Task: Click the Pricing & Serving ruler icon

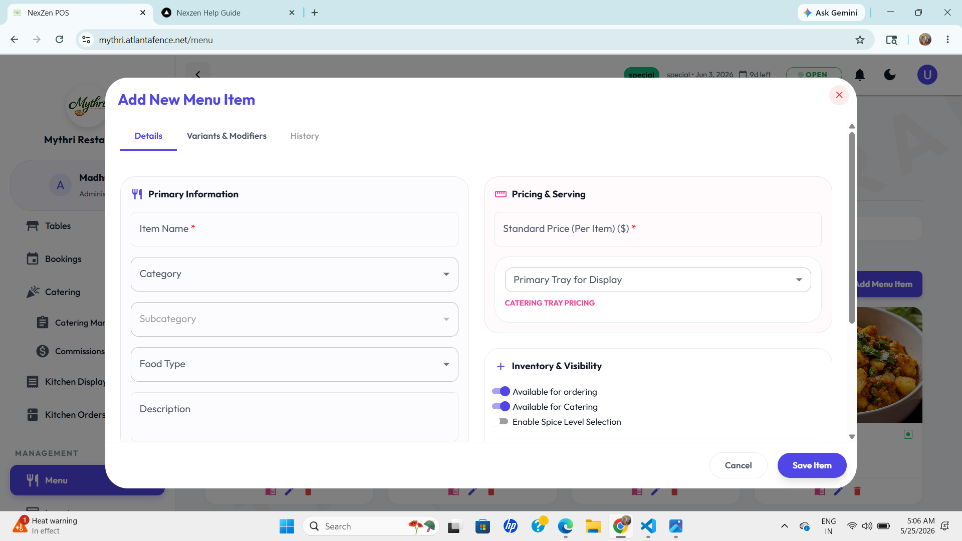Action: point(501,194)
